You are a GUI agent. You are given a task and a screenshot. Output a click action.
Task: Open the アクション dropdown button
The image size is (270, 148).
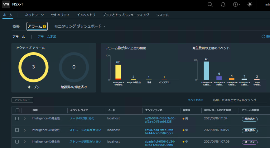click(22, 100)
